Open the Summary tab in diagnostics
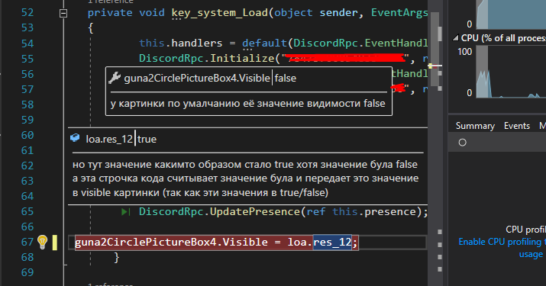546x286 pixels. 475,126
